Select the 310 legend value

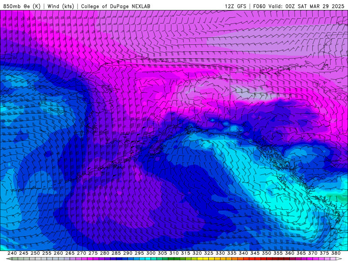coord(174,253)
